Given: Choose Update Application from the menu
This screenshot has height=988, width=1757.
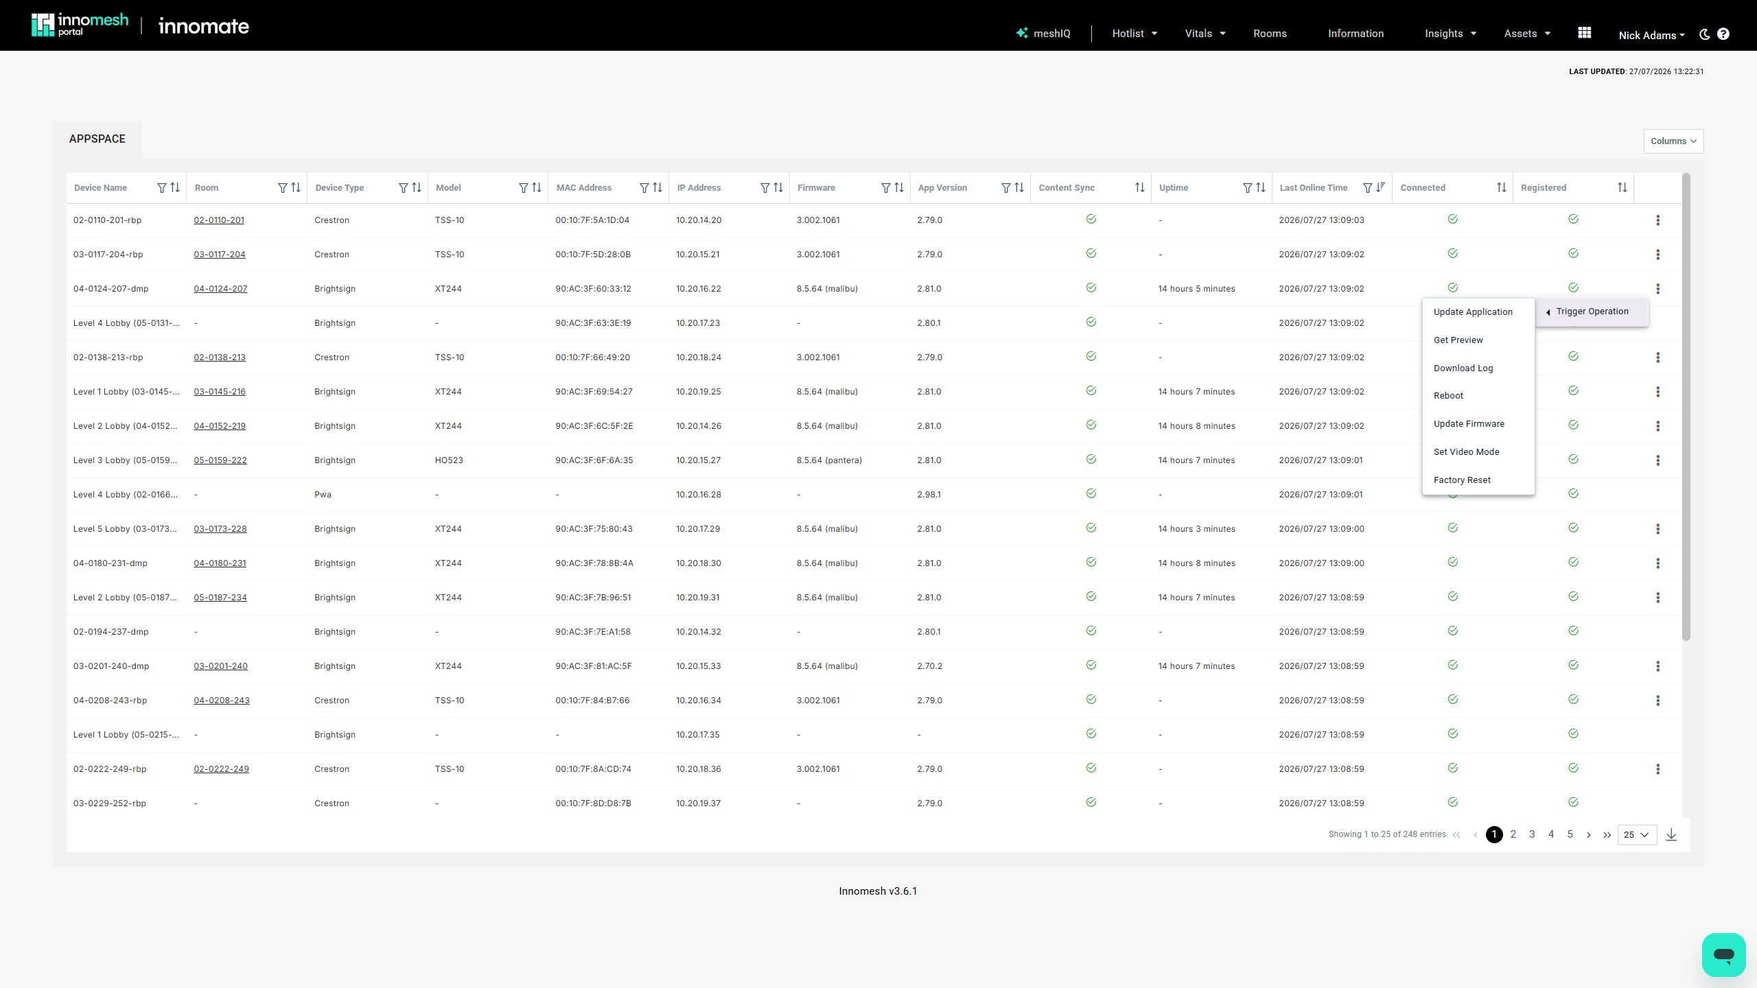Looking at the screenshot, I should pyautogui.click(x=1478, y=312).
